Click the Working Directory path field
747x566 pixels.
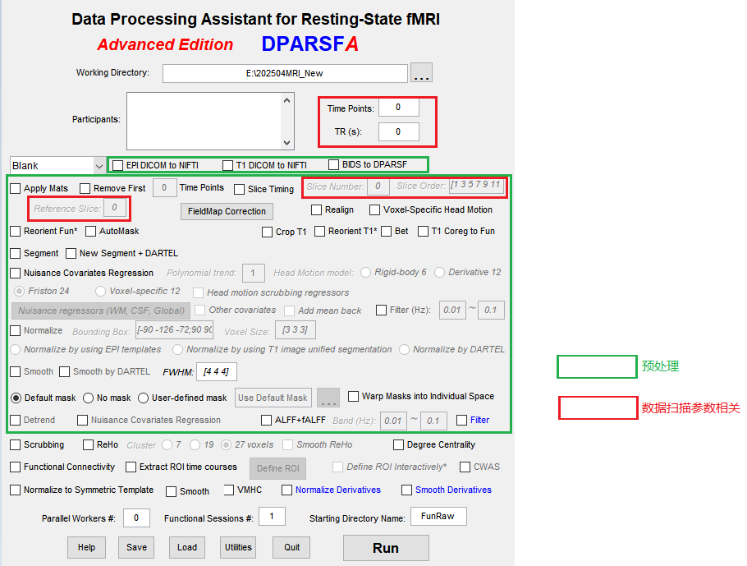tap(285, 73)
